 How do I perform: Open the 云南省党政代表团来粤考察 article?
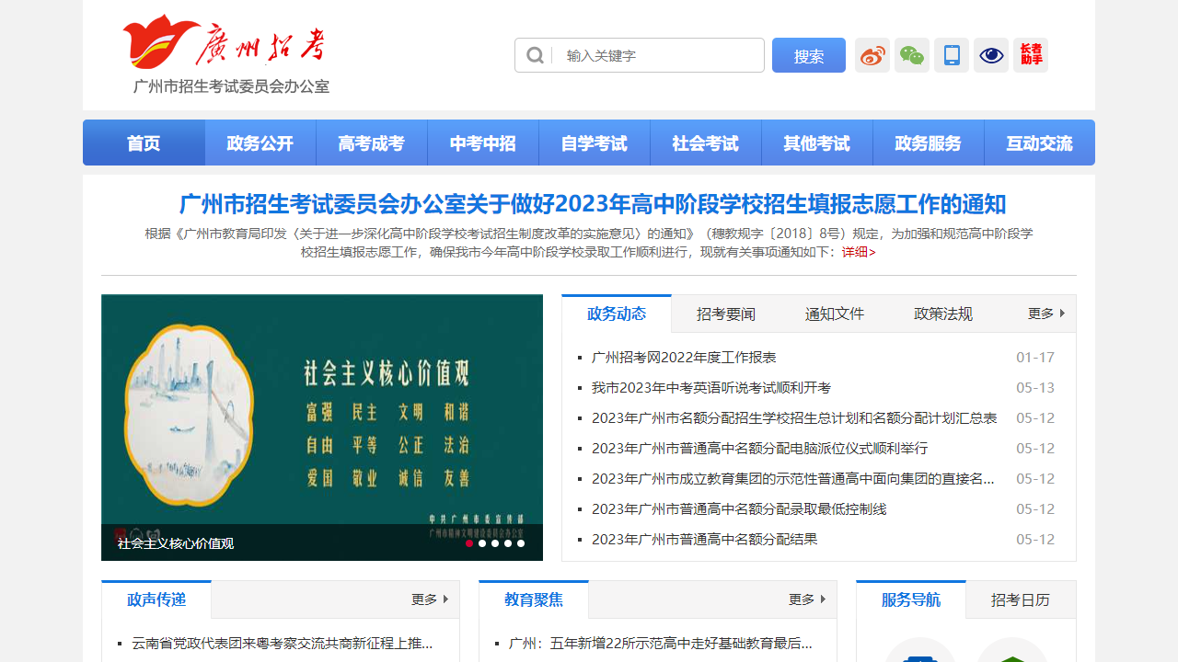click(x=283, y=644)
